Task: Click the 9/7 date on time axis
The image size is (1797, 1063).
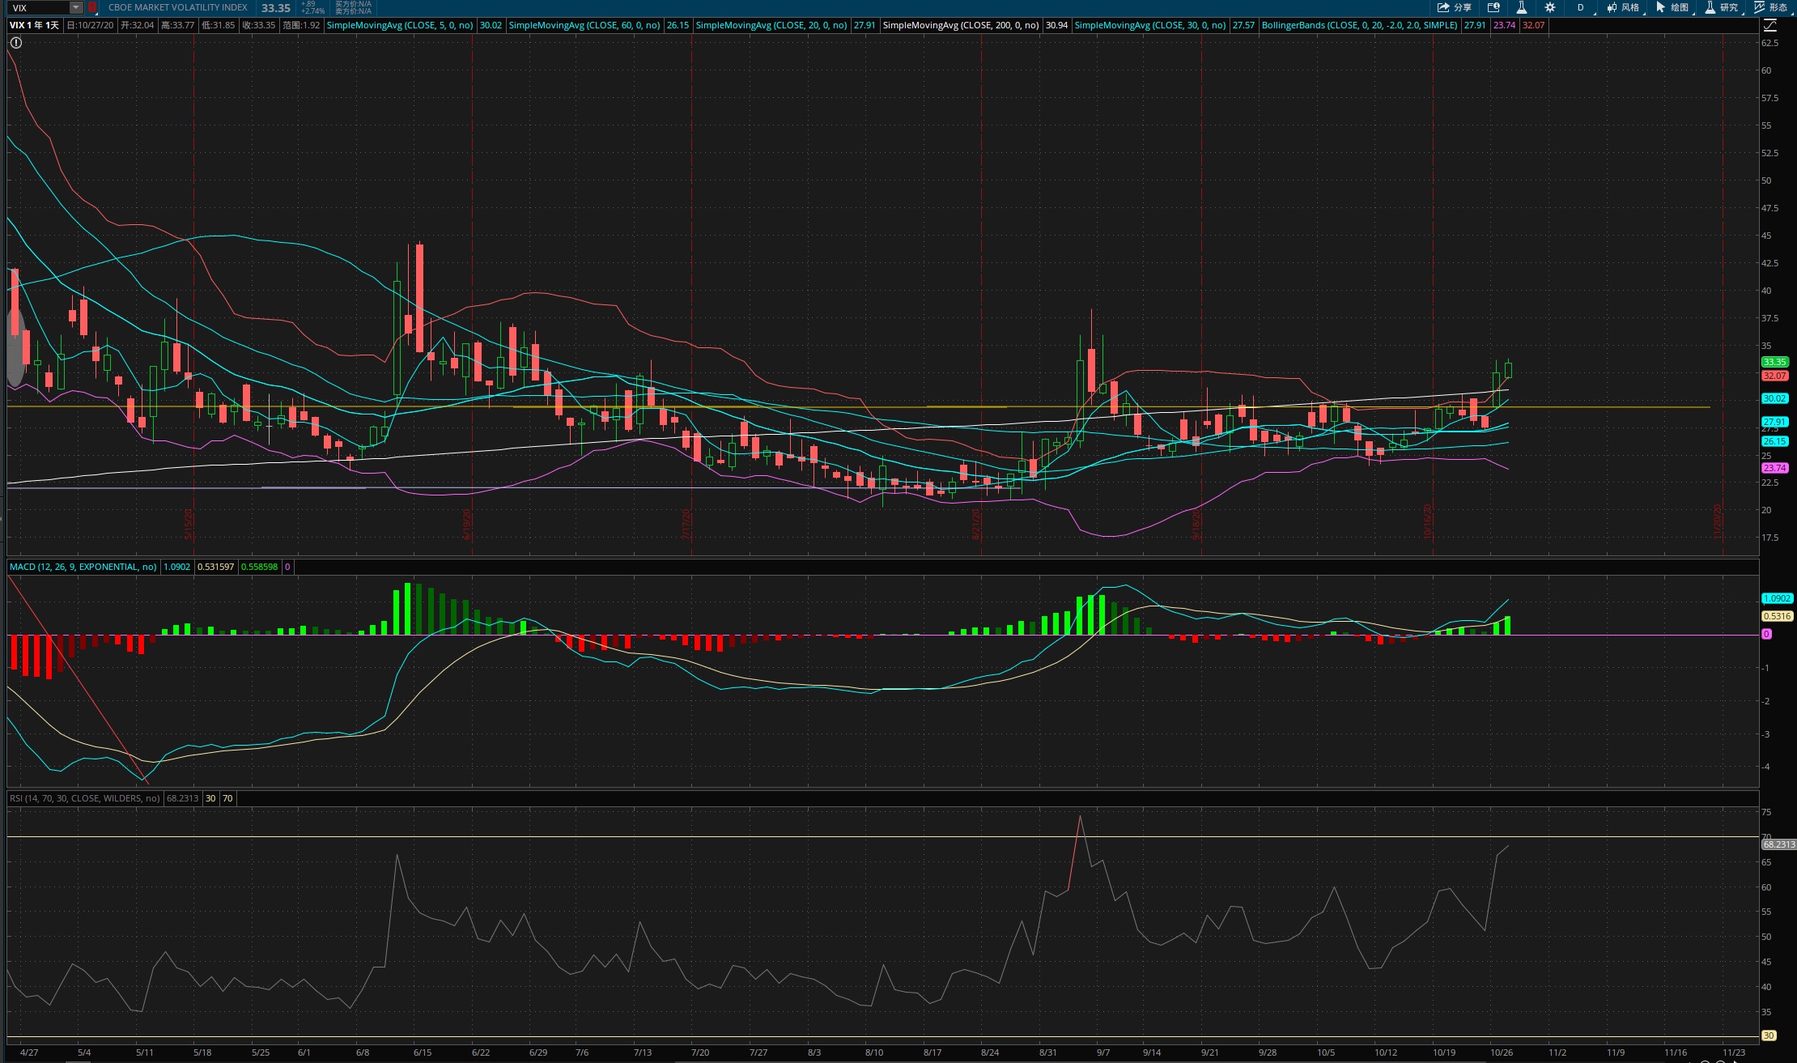Action: click(1103, 1052)
